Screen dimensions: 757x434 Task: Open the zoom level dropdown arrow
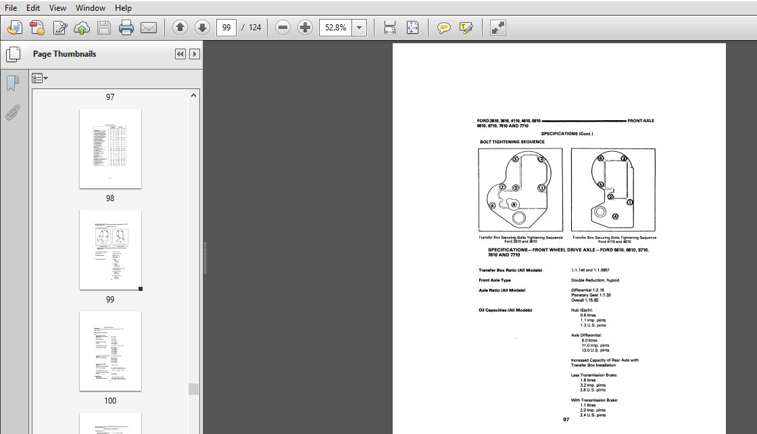[359, 28]
